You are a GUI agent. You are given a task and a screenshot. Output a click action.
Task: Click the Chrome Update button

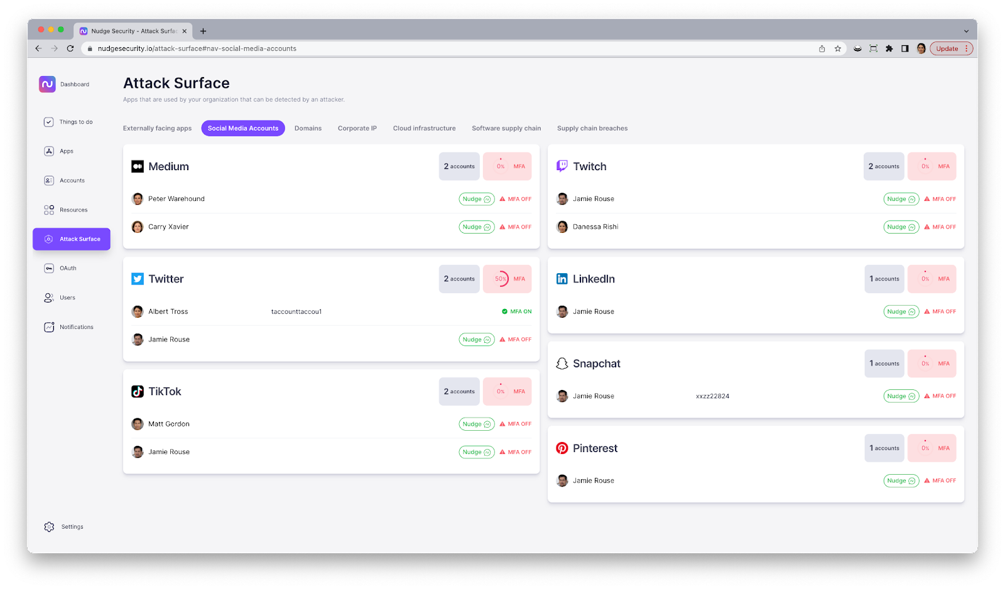point(951,48)
